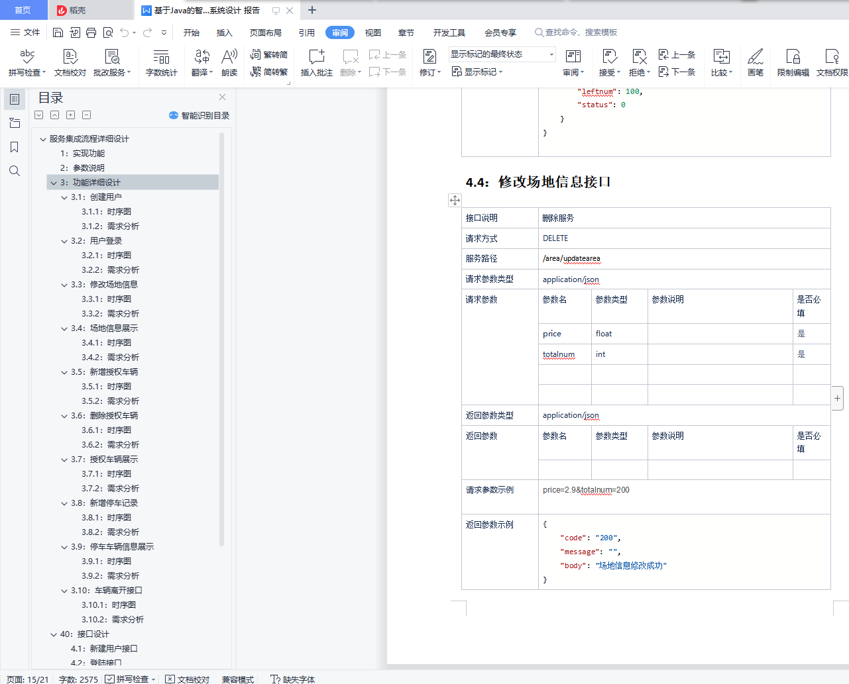Select outline item 3.9: 停车车辆信息展示
This screenshot has height=684, width=849.
[x=113, y=547]
